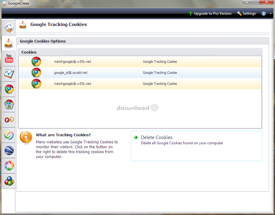275x215 pixels.
Task: Select the last matchgoogle@.w55c.net cookie entry
Action: [140, 84]
